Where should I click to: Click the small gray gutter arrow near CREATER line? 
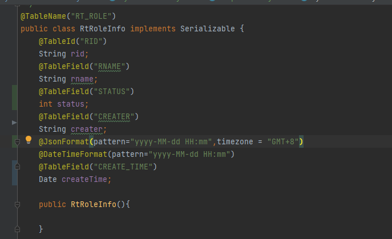(14, 123)
